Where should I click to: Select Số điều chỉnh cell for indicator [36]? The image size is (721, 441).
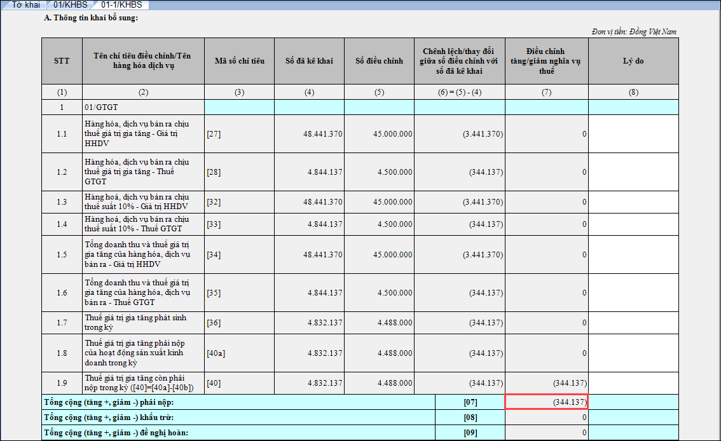click(379, 322)
